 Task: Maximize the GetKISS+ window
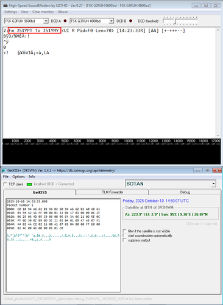[x=207, y=170]
